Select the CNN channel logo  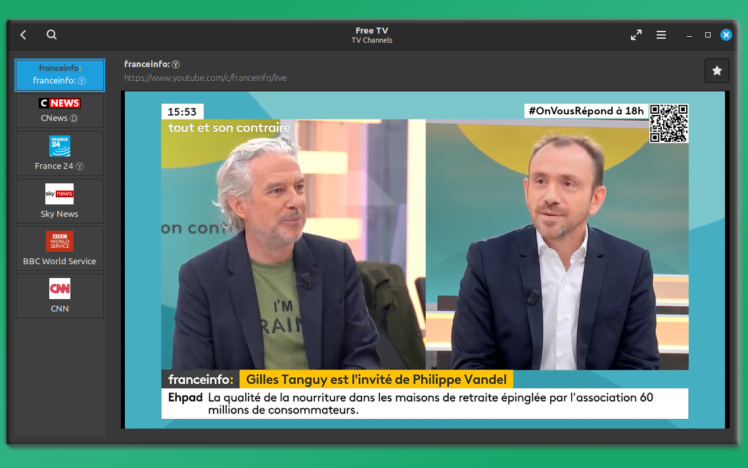60,289
